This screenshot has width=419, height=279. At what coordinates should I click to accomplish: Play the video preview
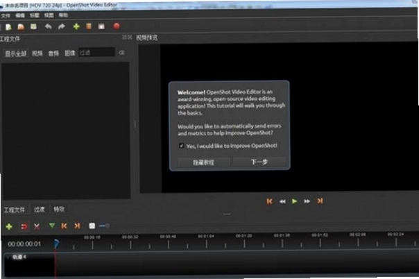coord(294,201)
